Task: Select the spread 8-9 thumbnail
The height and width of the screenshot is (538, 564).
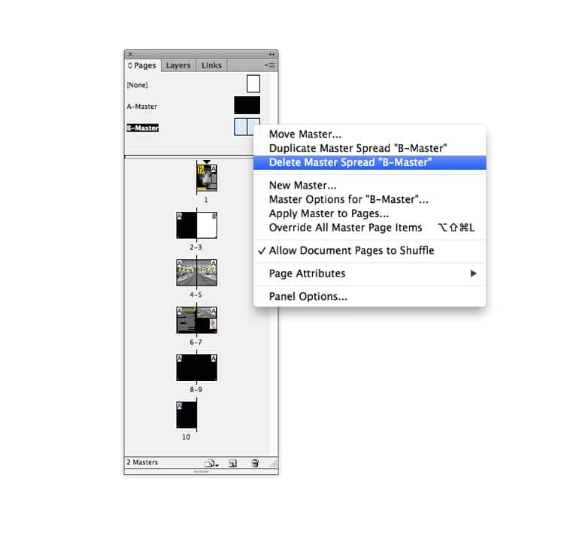Action: pyautogui.click(x=197, y=367)
